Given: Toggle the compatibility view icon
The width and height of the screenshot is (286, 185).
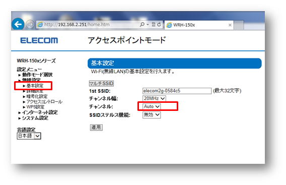Looking at the screenshot, I should (154, 25).
